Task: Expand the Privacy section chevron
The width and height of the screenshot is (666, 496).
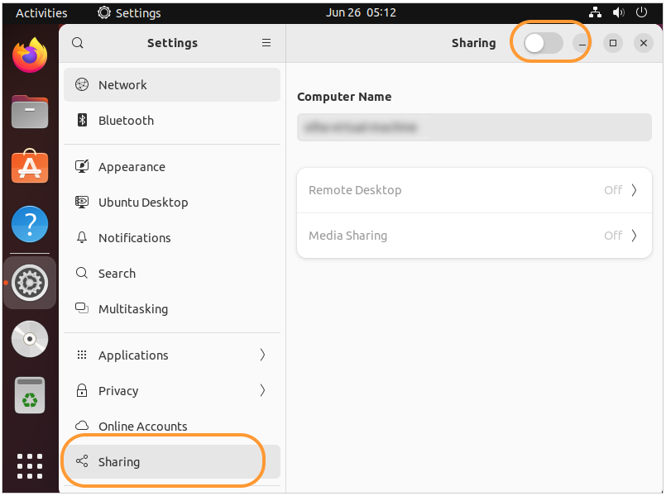Action: [262, 390]
